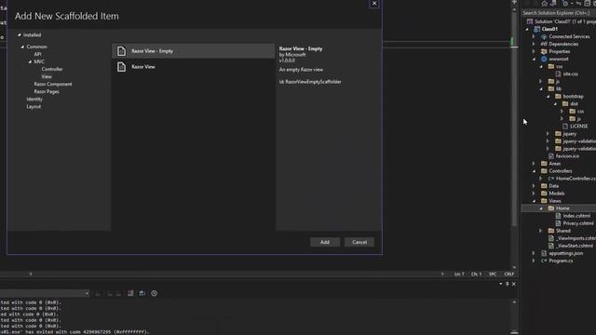Open site.css in Solution Explorer
596x335 pixels.
click(x=571, y=74)
